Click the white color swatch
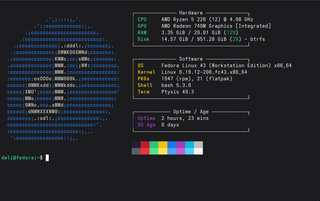Screen dimensions: 320x201 click(x=198, y=151)
